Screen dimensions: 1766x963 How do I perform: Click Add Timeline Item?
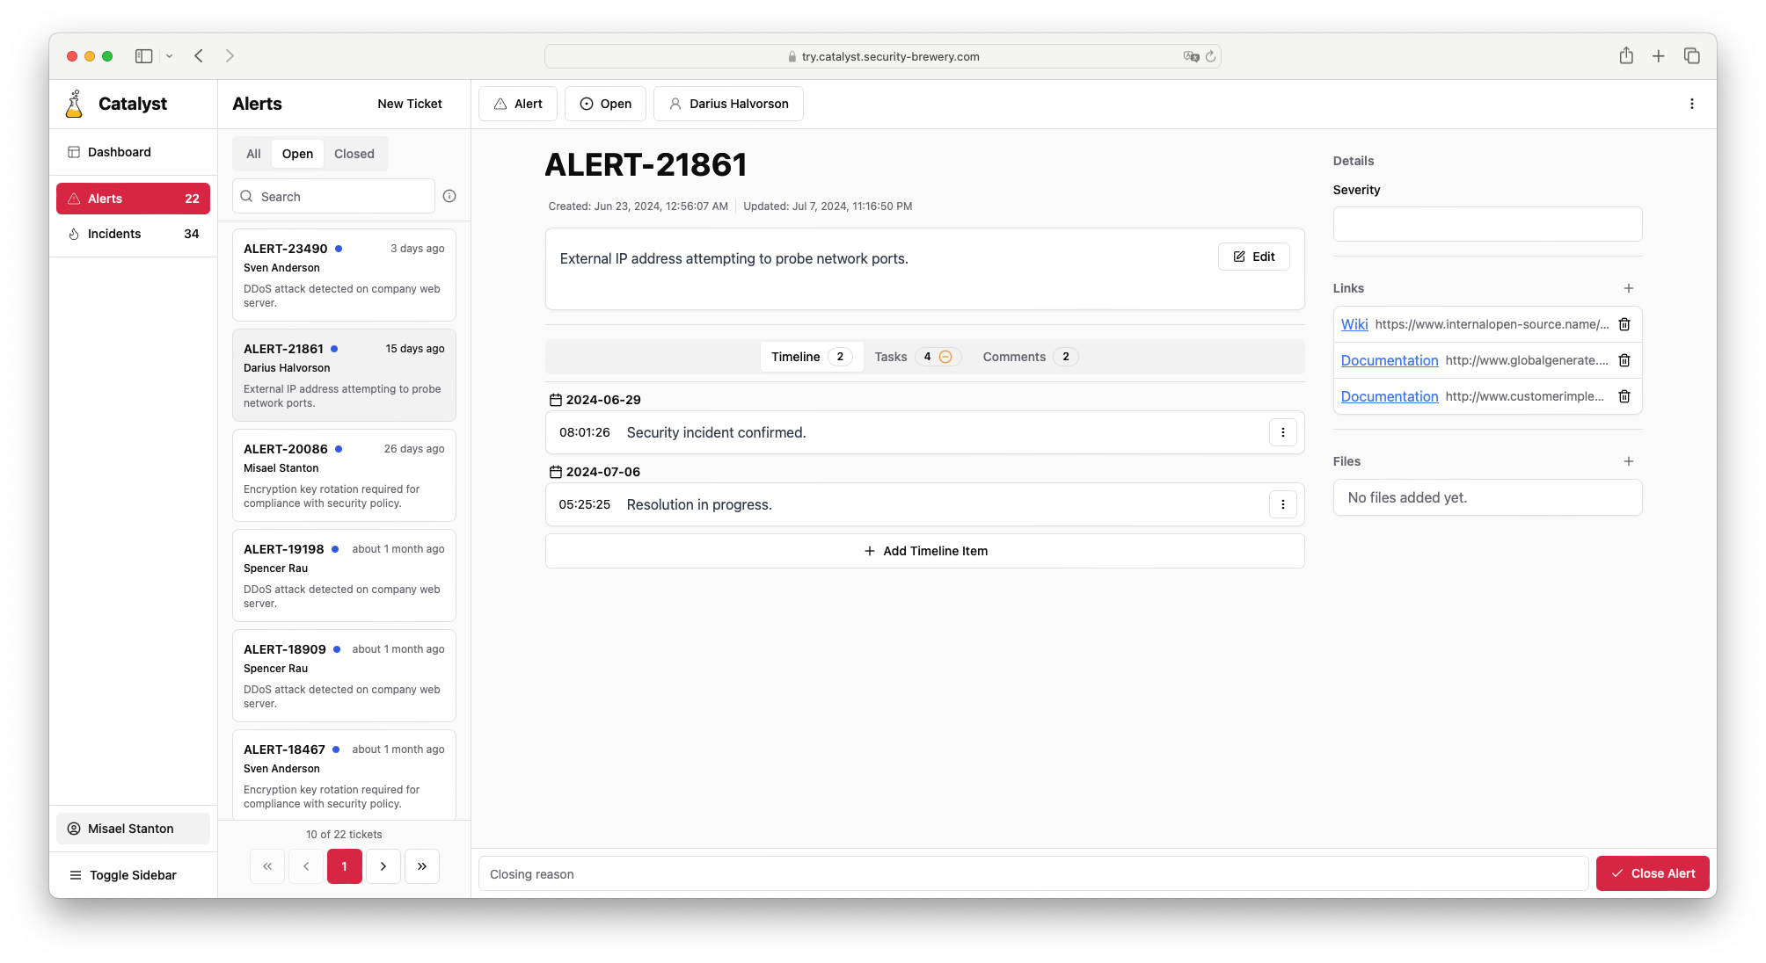click(x=924, y=551)
